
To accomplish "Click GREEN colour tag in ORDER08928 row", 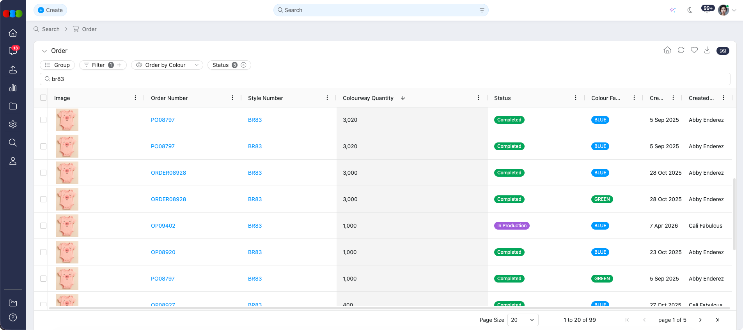I will click(x=602, y=199).
